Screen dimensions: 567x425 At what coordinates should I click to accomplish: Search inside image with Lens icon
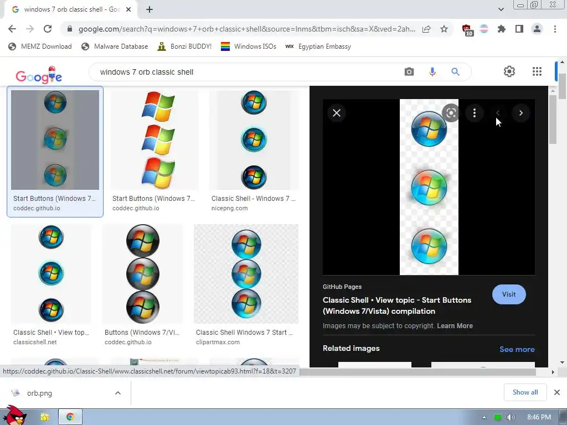pos(451,113)
